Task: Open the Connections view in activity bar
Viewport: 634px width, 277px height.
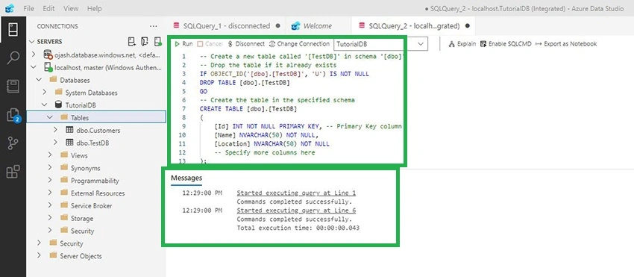Action: pos(13,30)
